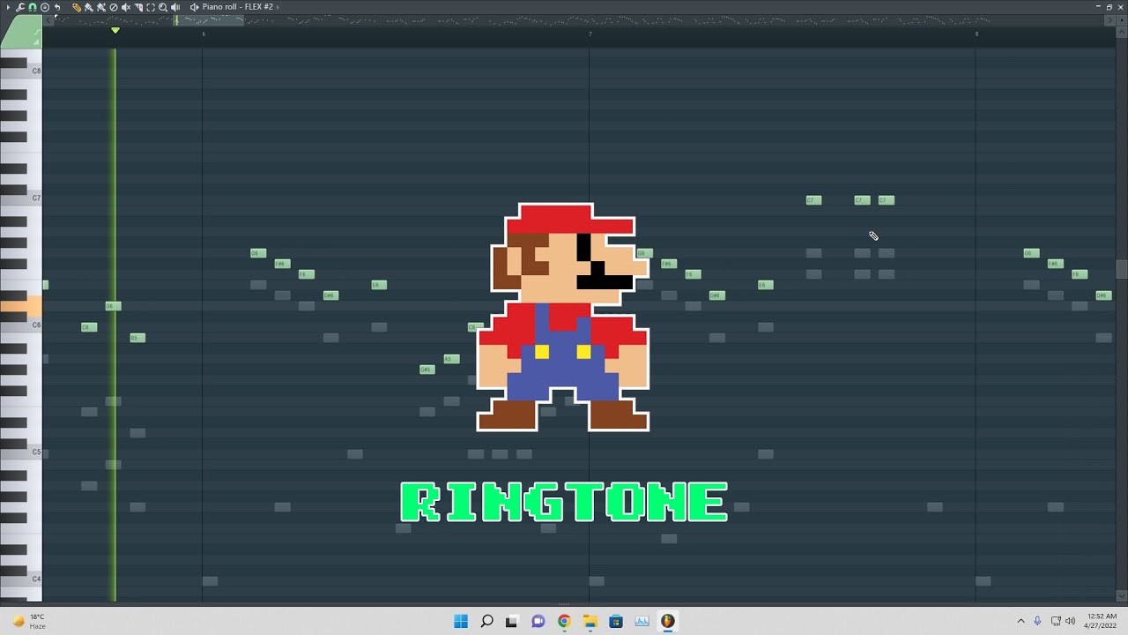Click the highlighted region in the minimap overview

209,20
